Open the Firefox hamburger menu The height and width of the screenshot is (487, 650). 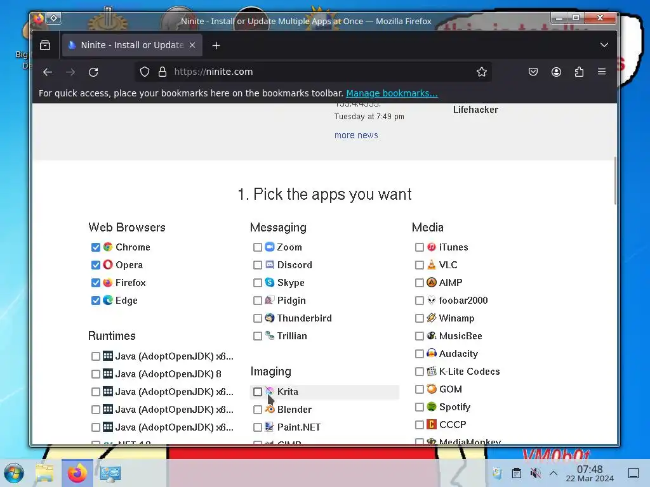602,72
